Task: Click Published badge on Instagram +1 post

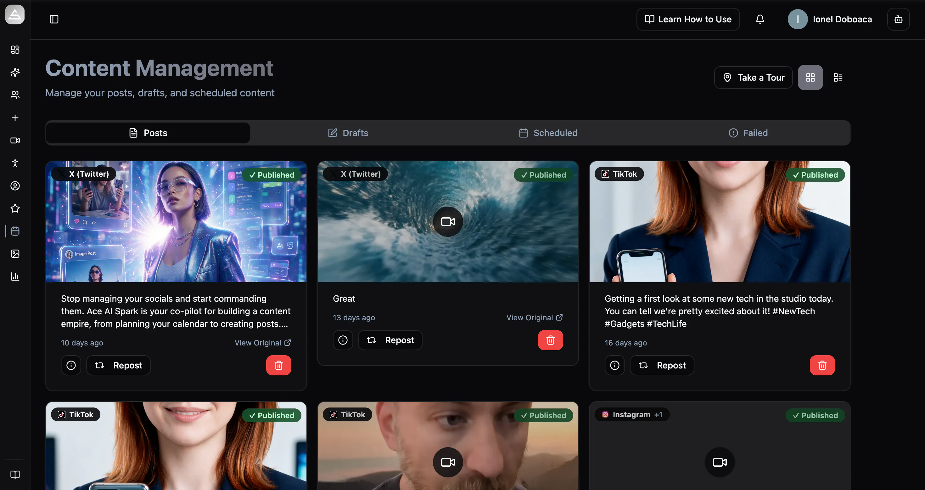Action: (815, 415)
